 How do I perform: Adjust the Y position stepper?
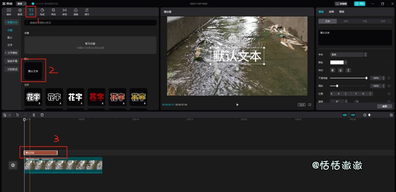tap(370, 93)
